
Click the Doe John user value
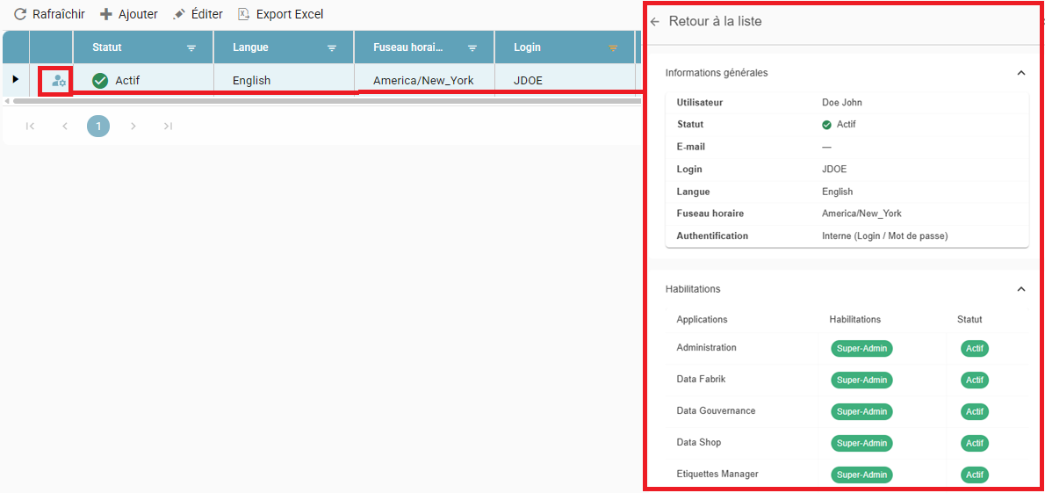(842, 102)
